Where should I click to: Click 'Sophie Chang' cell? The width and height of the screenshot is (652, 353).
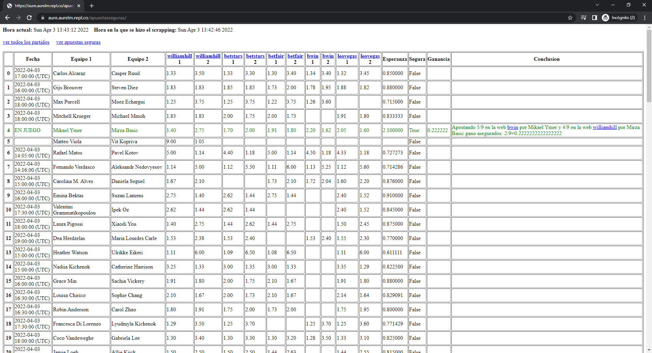click(138, 295)
